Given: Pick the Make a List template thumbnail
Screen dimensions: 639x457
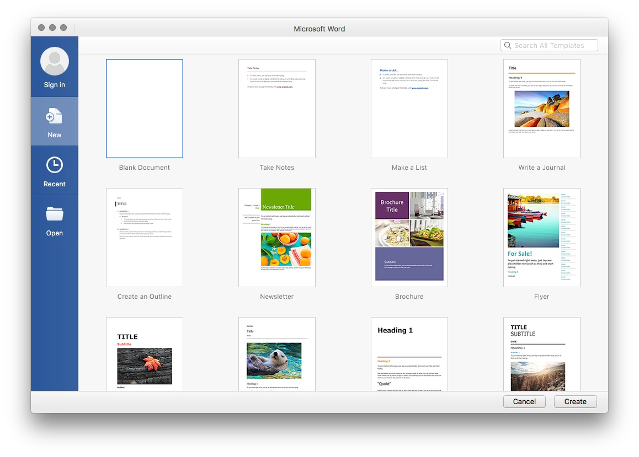Looking at the screenshot, I should click(409, 109).
